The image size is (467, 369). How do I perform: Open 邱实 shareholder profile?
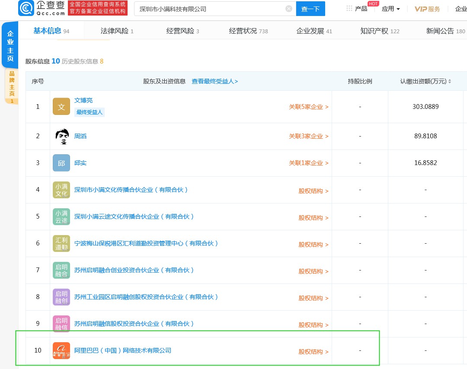(80, 163)
